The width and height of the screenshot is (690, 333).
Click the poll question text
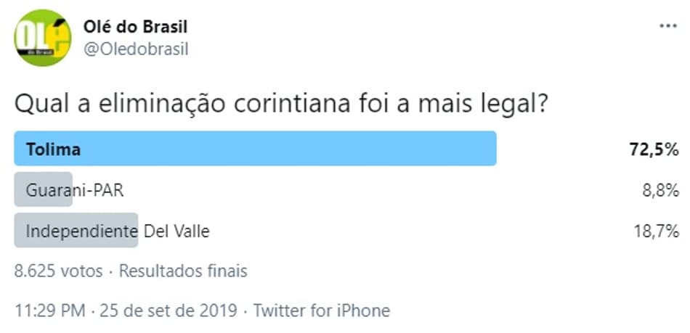pyautogui.click(x=282, y=105)
